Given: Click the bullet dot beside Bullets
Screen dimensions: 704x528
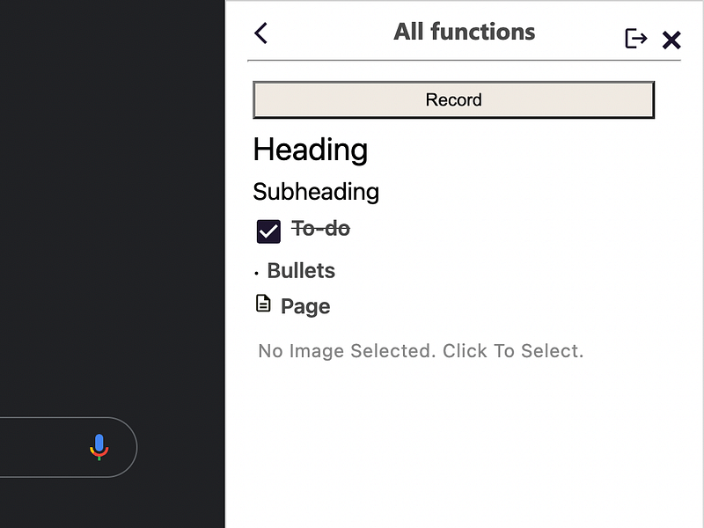Looking at the screenshot, I should click(x=256, y=274).
